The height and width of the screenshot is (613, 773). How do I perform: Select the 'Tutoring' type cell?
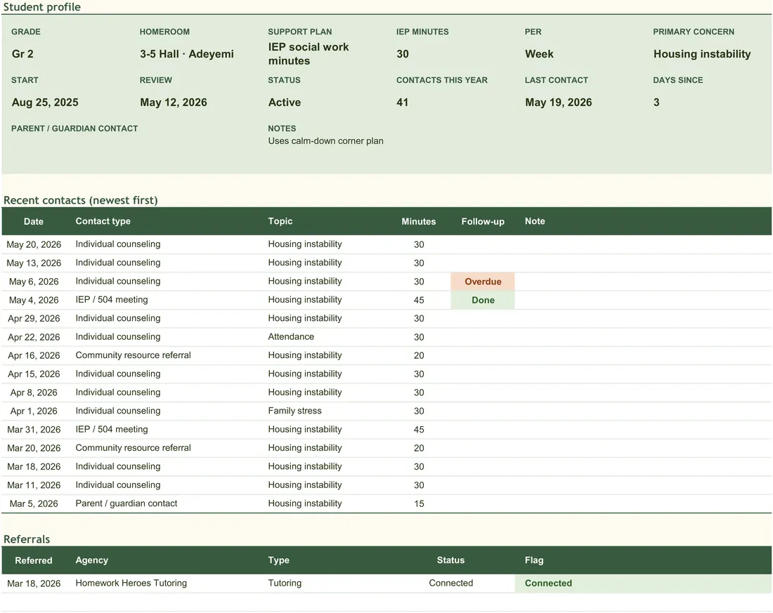pos(285,583)
